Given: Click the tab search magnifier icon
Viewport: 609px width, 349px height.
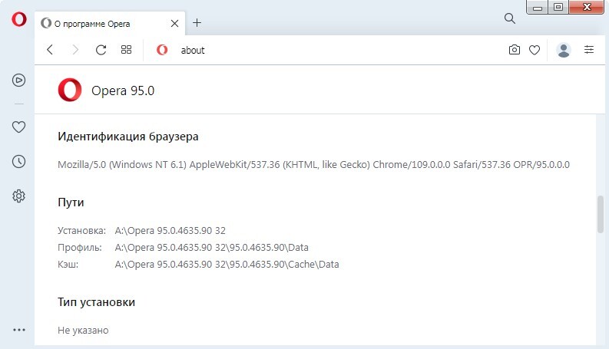Looking at the screenshot, I should (510, 18).
